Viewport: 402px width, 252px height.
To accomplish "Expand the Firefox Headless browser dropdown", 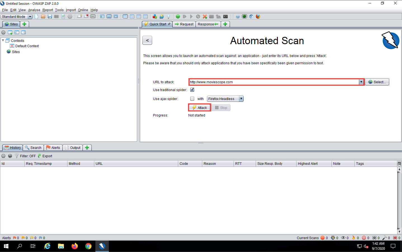I will (x=241, y=99).
